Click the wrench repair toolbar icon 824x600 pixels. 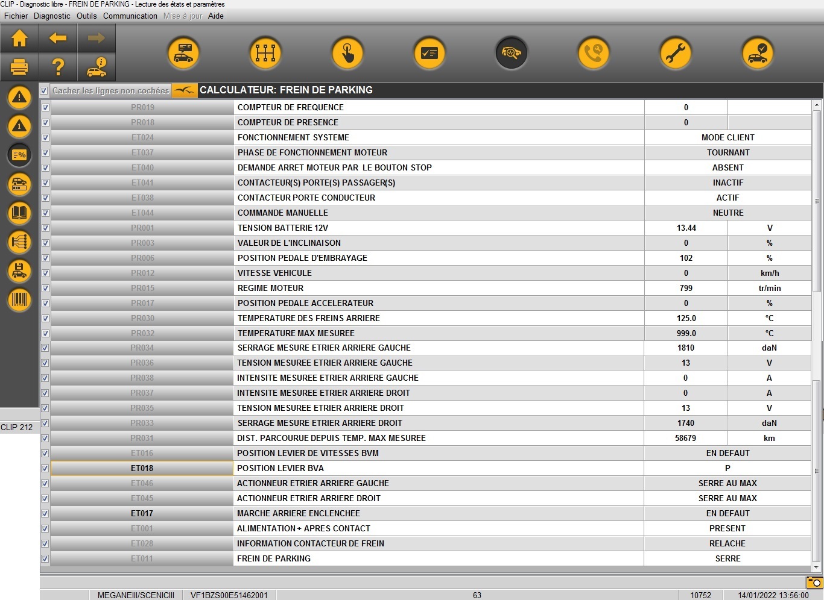pos(676,53)
